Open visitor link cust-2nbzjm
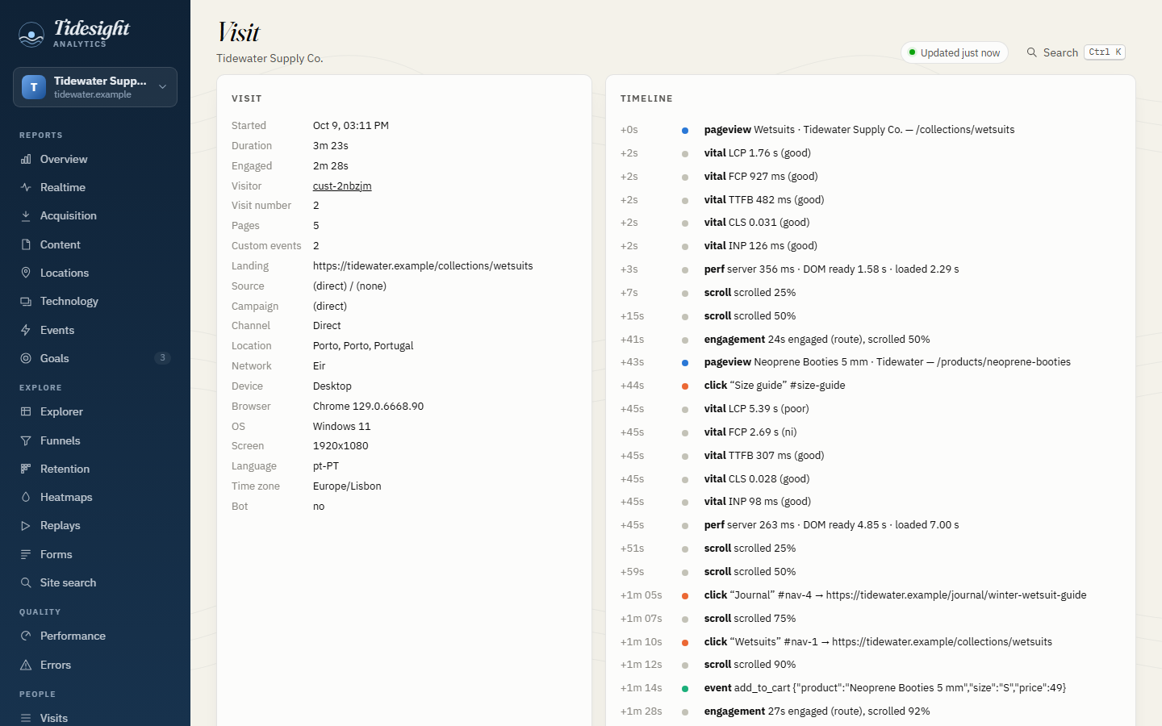 pyautogui.click(x=342, y=186)
